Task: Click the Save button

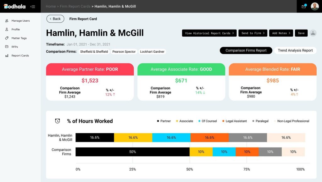Action: 301,33
